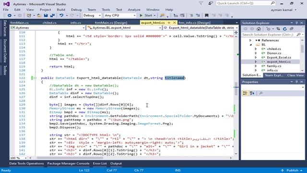Click the Home icon in Solution Explorer
The image size is (307, 173).
point(259,29)
